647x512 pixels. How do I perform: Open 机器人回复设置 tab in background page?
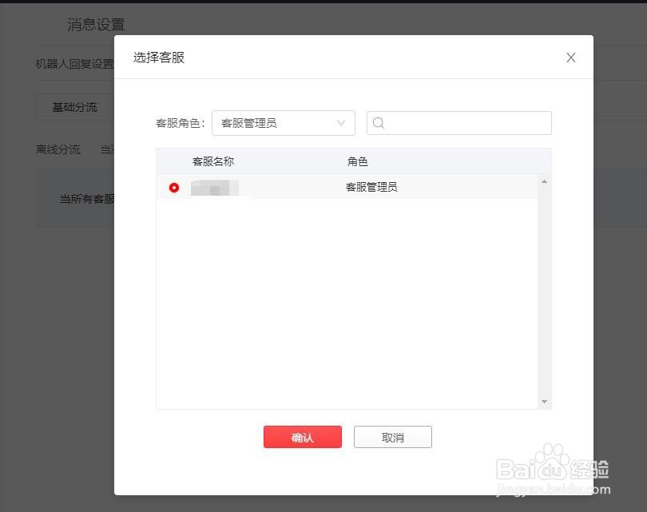(x=75, y=64)
